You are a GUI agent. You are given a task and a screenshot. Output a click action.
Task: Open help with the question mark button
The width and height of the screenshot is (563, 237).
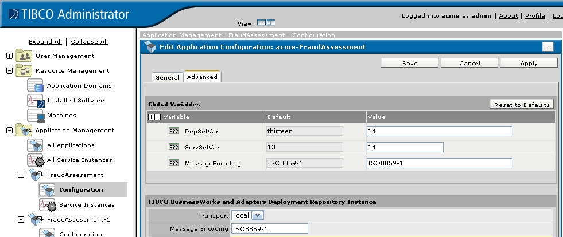(548, 48)
